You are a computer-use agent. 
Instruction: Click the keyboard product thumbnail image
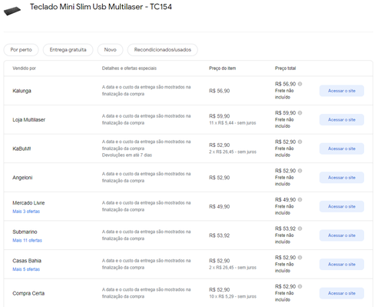coord(12,11)
